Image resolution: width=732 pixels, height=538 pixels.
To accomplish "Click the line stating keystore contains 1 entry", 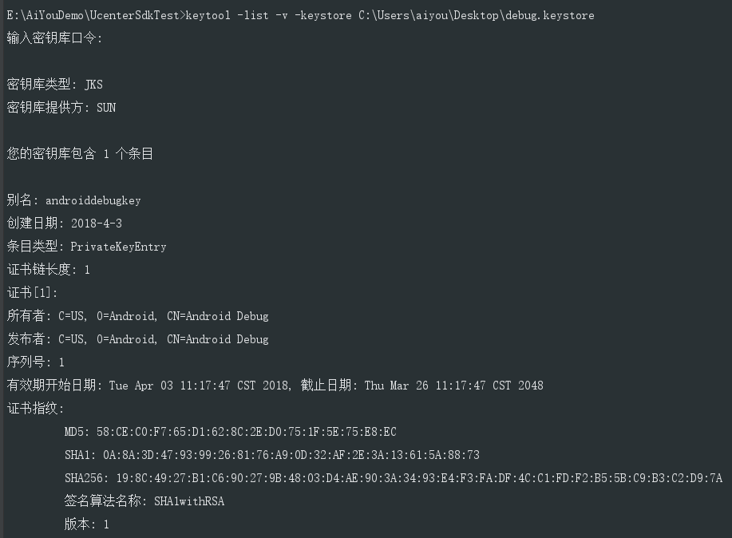I will pos(80,154).
